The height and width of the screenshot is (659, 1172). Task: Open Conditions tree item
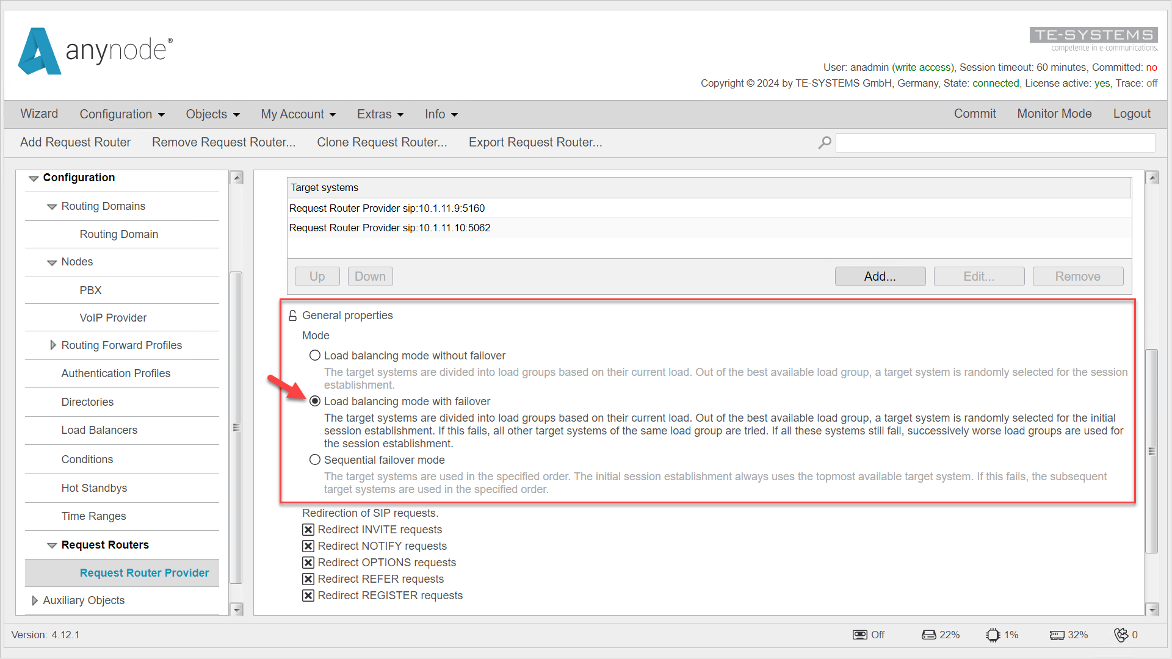(87, 459)
